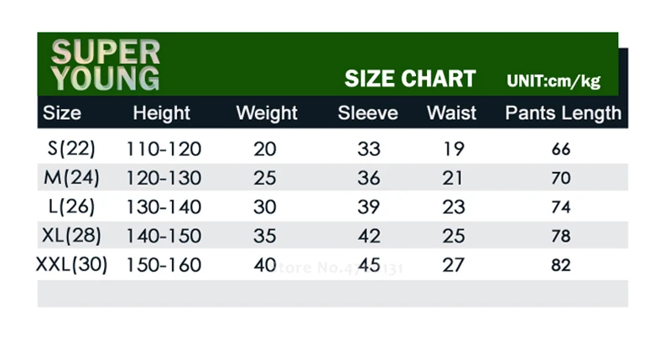Screen dimensions: 671x344
Task: Select the Pants Length column header
Action: point(563,113)
